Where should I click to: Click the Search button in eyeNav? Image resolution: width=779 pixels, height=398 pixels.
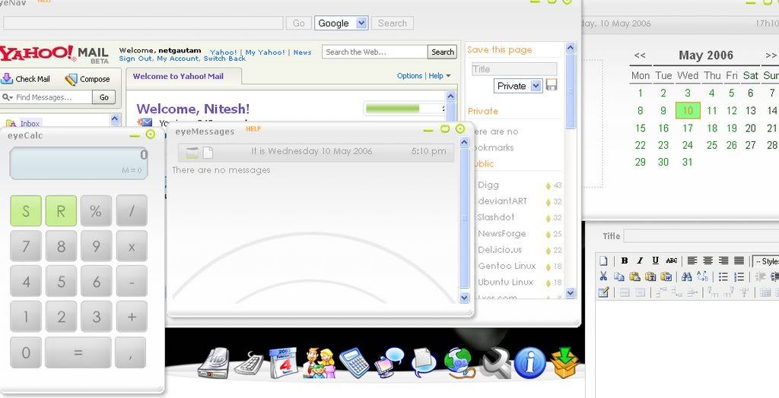click(x=392, y=23)
